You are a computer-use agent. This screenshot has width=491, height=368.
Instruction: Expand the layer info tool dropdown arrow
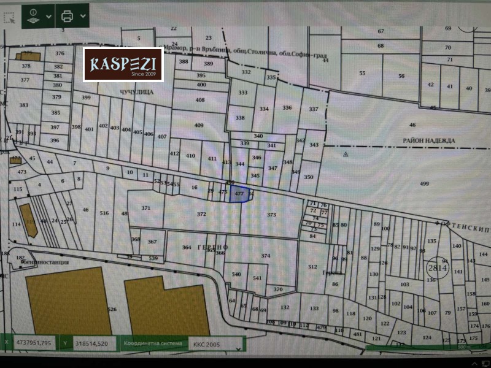48,17
